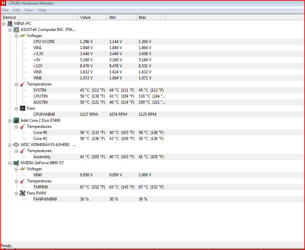Viewport: 305px width, 250px height.
Task: Click the Max column header
Action: 151,17
